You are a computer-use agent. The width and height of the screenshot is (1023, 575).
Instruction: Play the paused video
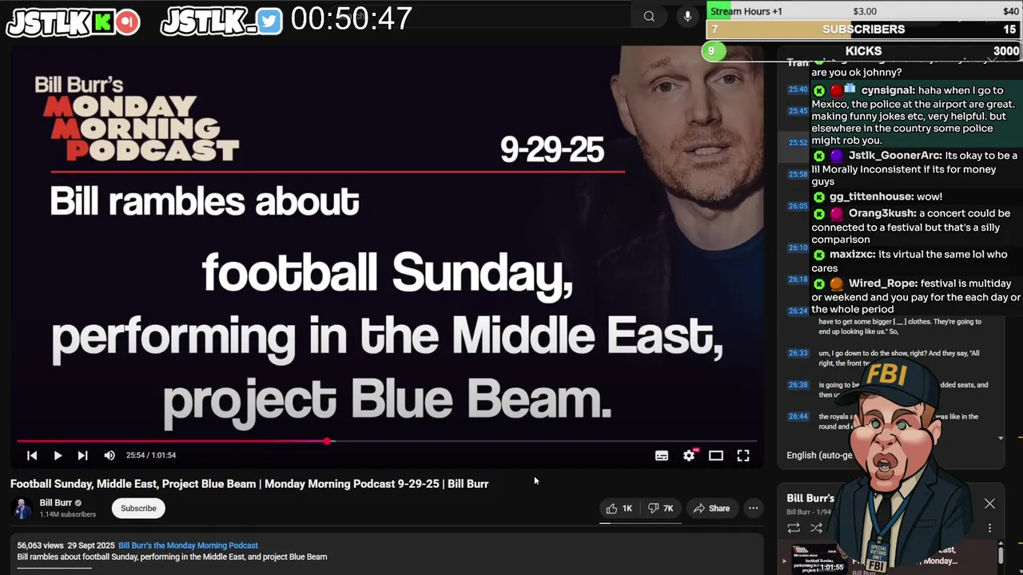(58, 455)
